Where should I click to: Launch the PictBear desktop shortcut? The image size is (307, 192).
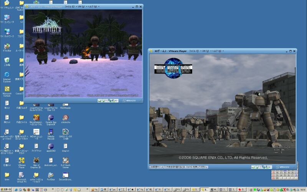pos(51,176)
